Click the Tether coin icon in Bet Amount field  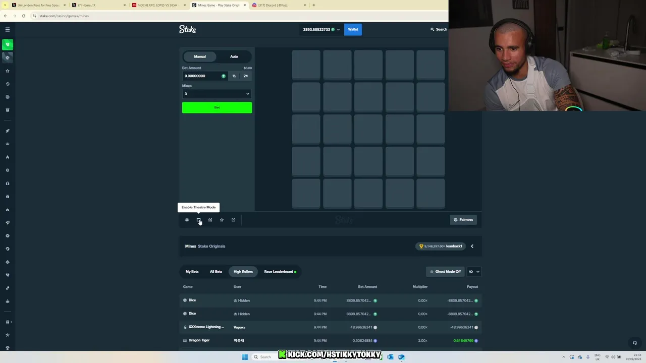point(224,76)
